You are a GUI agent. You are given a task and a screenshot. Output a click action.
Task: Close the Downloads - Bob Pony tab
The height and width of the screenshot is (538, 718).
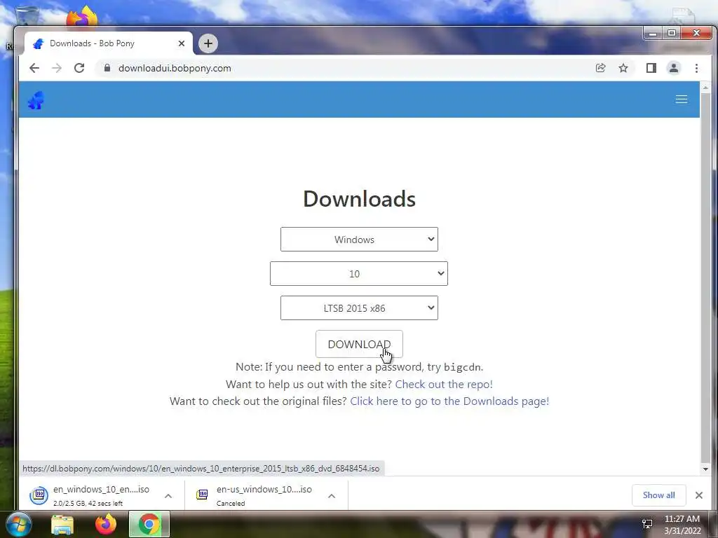(x=182, y=43)
